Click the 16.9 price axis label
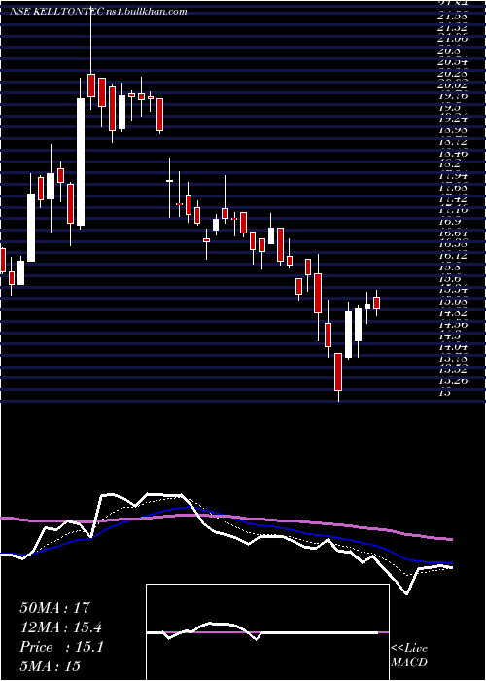 449,222
